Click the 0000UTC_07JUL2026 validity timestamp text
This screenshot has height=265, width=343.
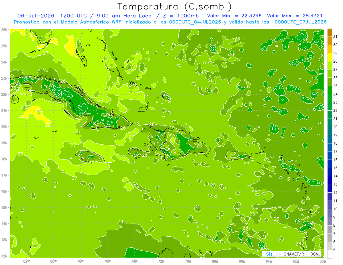(x=300, y=22)
